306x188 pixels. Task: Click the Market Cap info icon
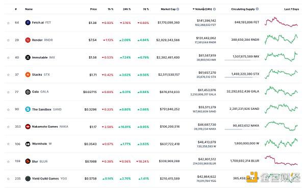coord(178,9)
